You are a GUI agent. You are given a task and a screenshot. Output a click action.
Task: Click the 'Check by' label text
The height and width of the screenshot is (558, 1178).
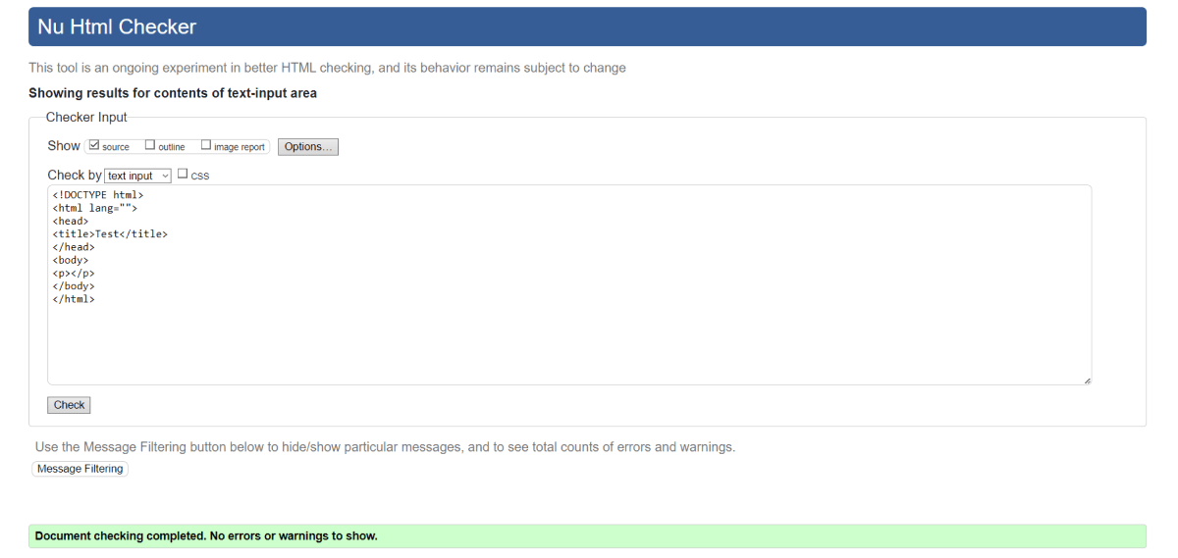click(75, 176)
